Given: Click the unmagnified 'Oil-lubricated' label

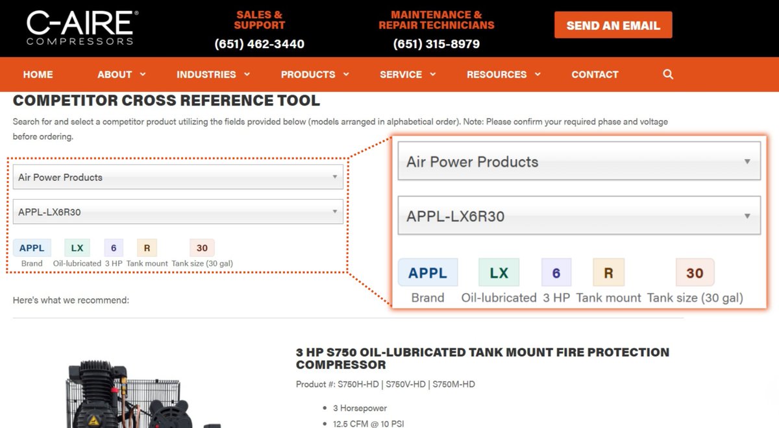Looking at the screenshot, I should pos(77,263).
